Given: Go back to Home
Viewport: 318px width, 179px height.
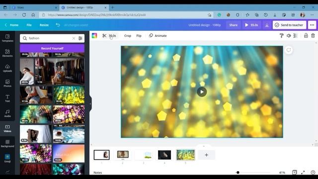Looking at the screenshot, I should [x=12, y=25].
